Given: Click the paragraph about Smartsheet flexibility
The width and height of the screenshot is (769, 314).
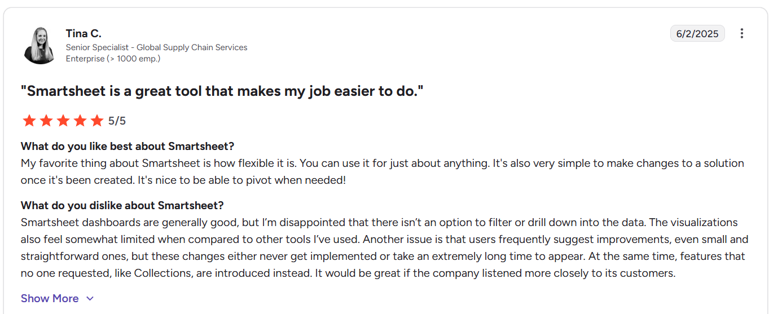Looking at the screenshot, I should (x=382, y=172).
